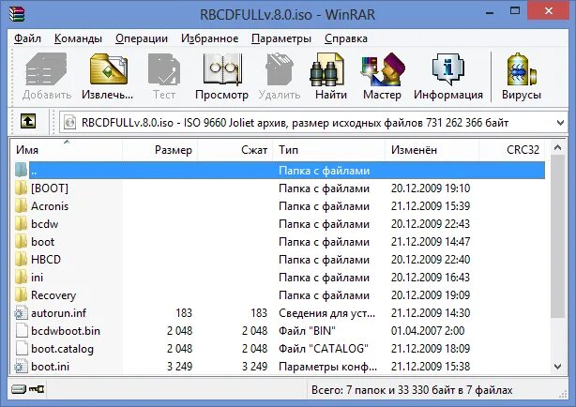
Task: Launch the Мастер (Wizard) icon
Action: (x=383, y=69)
